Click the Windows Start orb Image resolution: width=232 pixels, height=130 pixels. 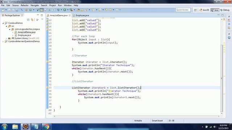4,127
